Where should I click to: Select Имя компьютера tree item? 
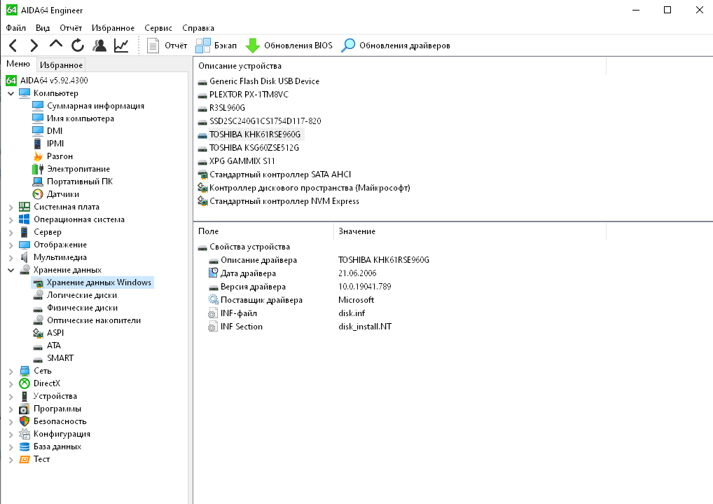coord(81,118)
